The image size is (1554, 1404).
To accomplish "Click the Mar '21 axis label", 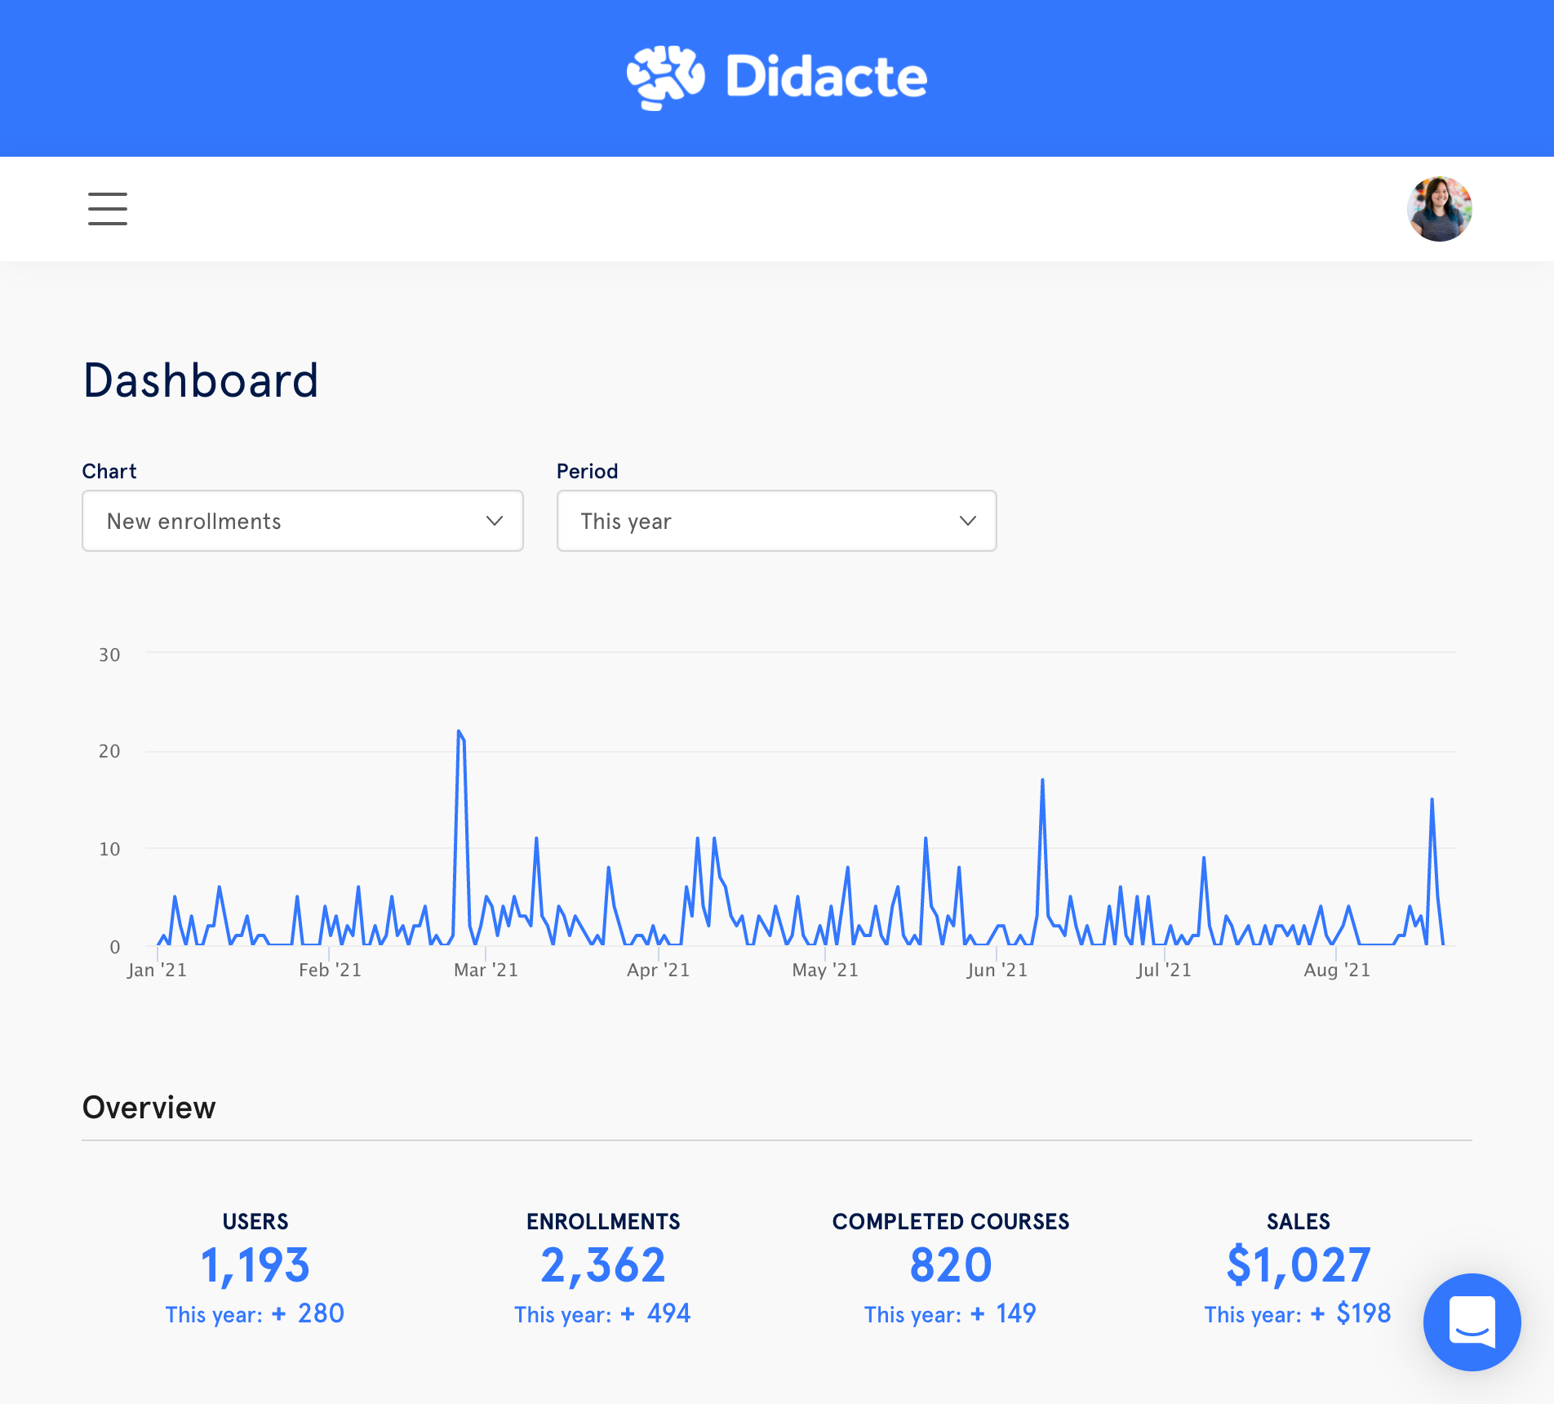I will tap(486, 970).
